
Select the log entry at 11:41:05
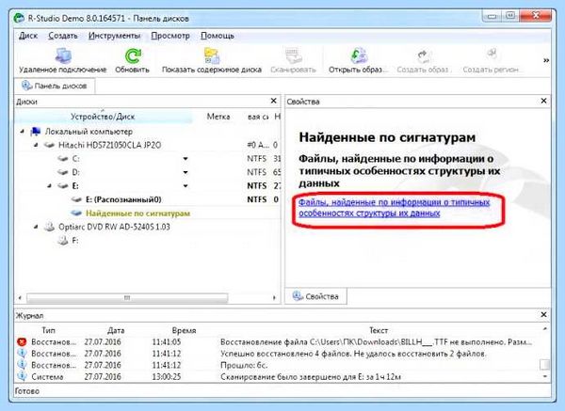(278, 342)
